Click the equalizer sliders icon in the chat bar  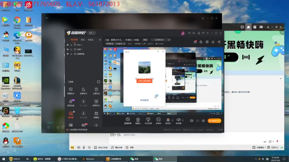tap(89, 147)
